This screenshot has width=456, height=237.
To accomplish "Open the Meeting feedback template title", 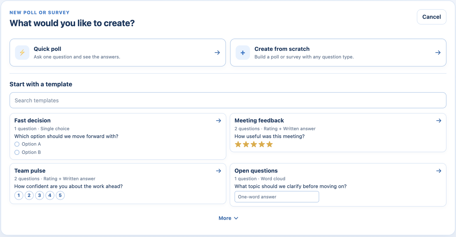I will coord(259,120).
